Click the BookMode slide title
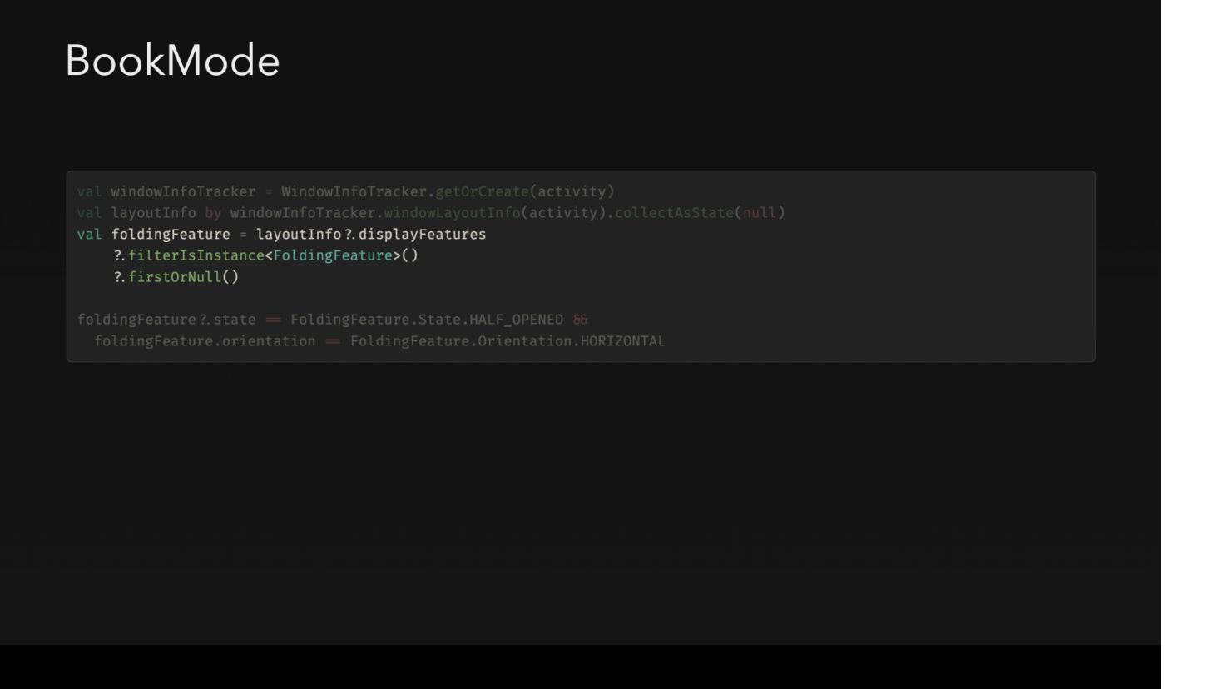 tap(172, 61)
